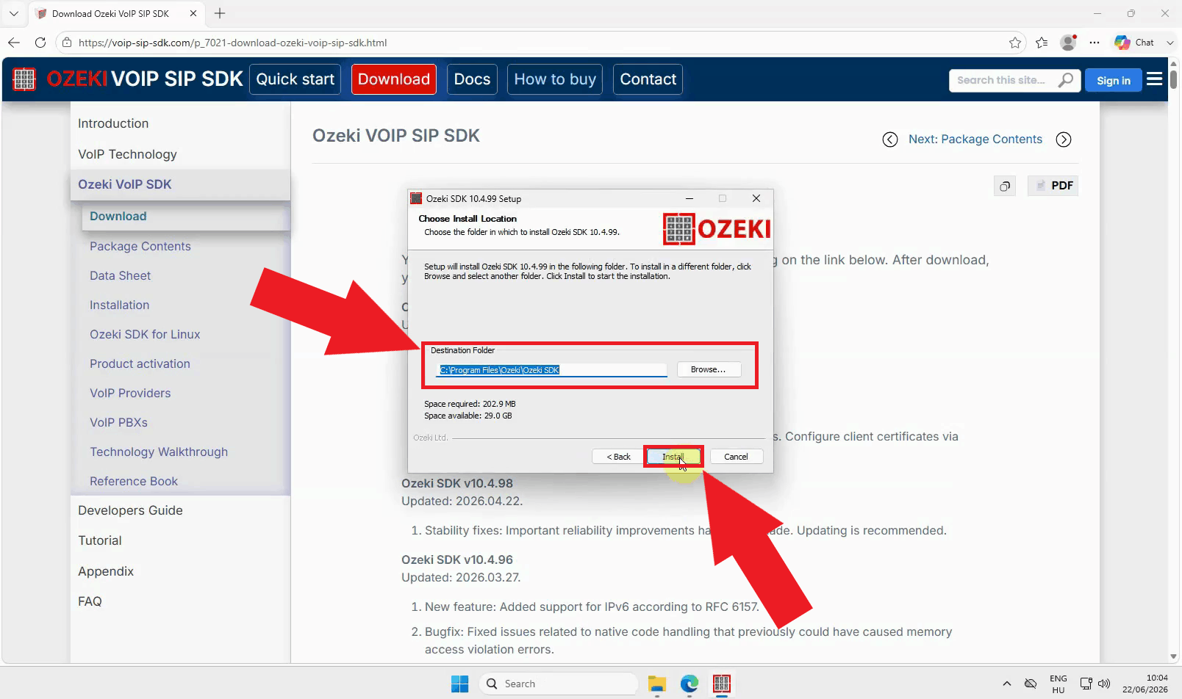
Task: Click the Ozeki logo icon in header
Action: [24, 79]
